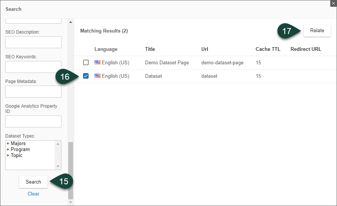
Task: Sort by the Language column header
Action: pos(106,49)
